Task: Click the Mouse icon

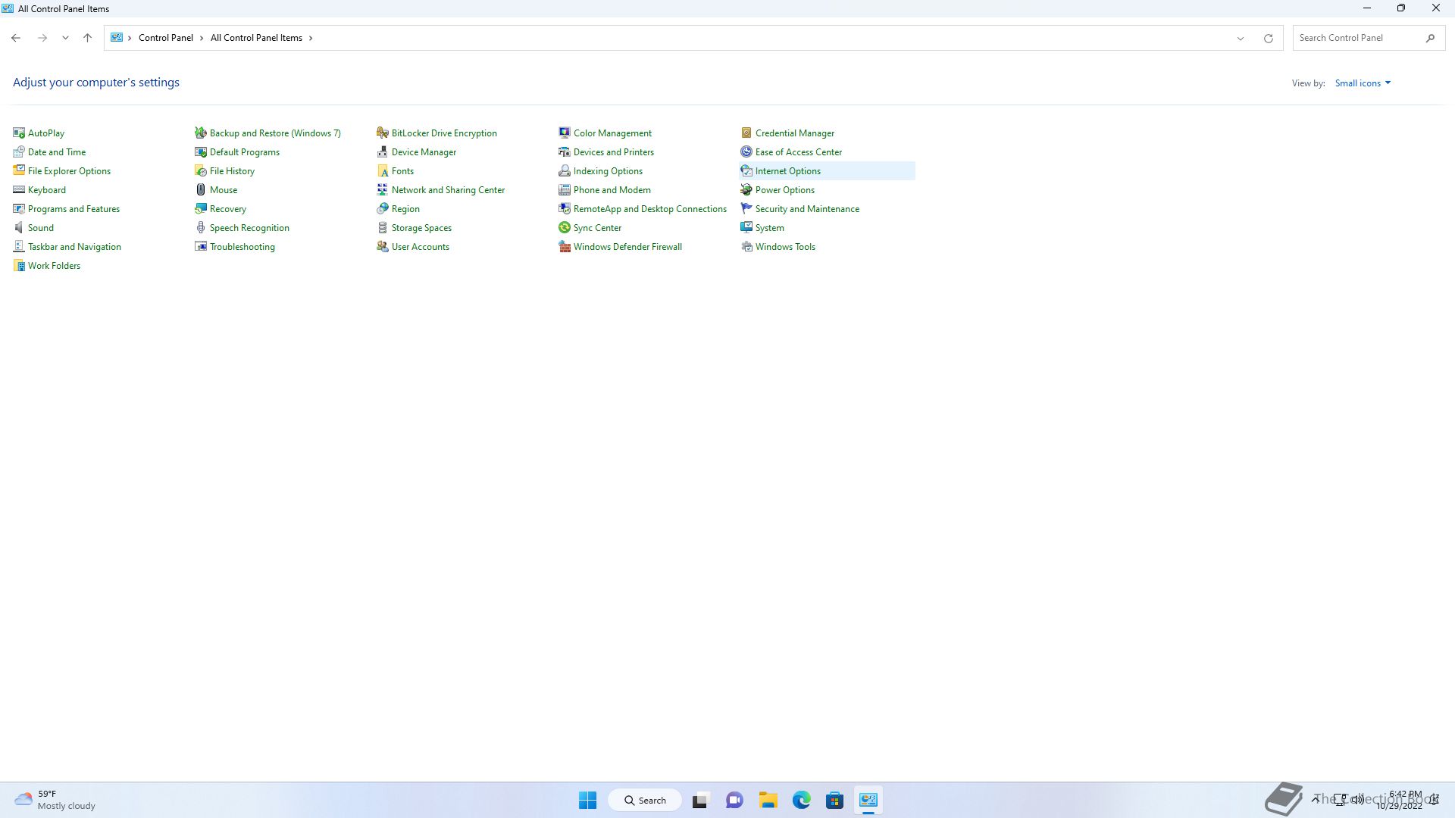Action: pyautogui.click(x=201, y=190)
